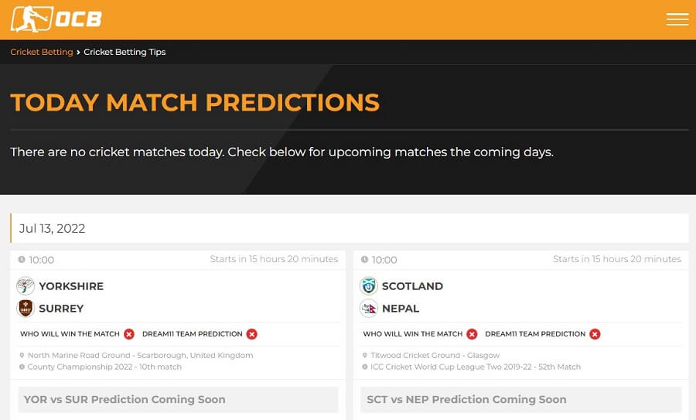Select the Nepal team name
The width and height of the screenshot is (696, 420).
pos(401,309)
